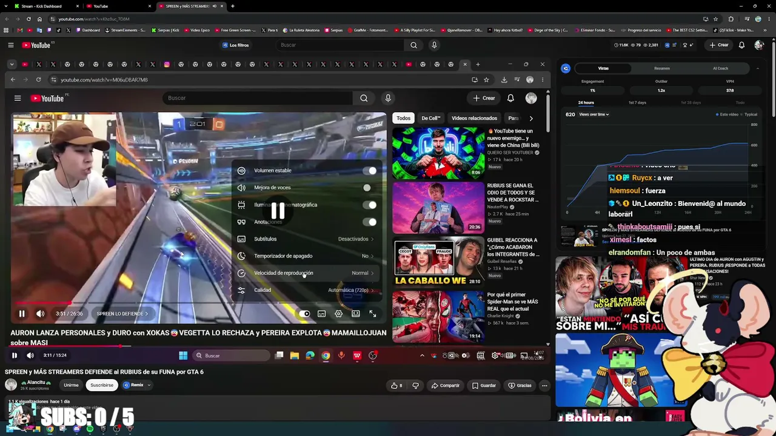Click the inner YouTube search magnifier button
Screen dimensions: 776x436
pyautogui.click(x=364, y=98)
